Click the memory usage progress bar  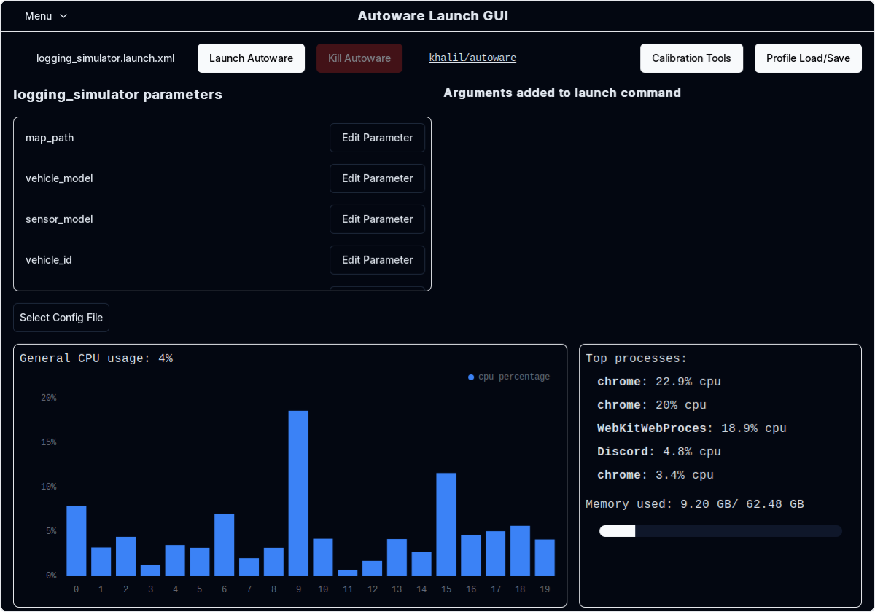720,531
